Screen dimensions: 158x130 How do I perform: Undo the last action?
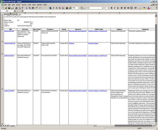coord(40,8)
